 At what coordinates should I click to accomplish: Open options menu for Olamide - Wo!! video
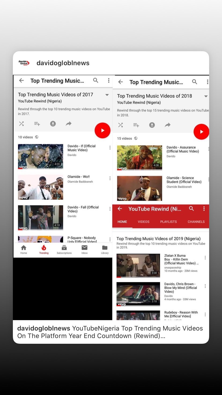[x=110, y=178]
